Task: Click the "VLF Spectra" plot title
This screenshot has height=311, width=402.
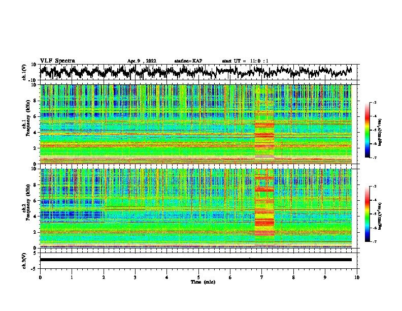Action: pos(57,61)
